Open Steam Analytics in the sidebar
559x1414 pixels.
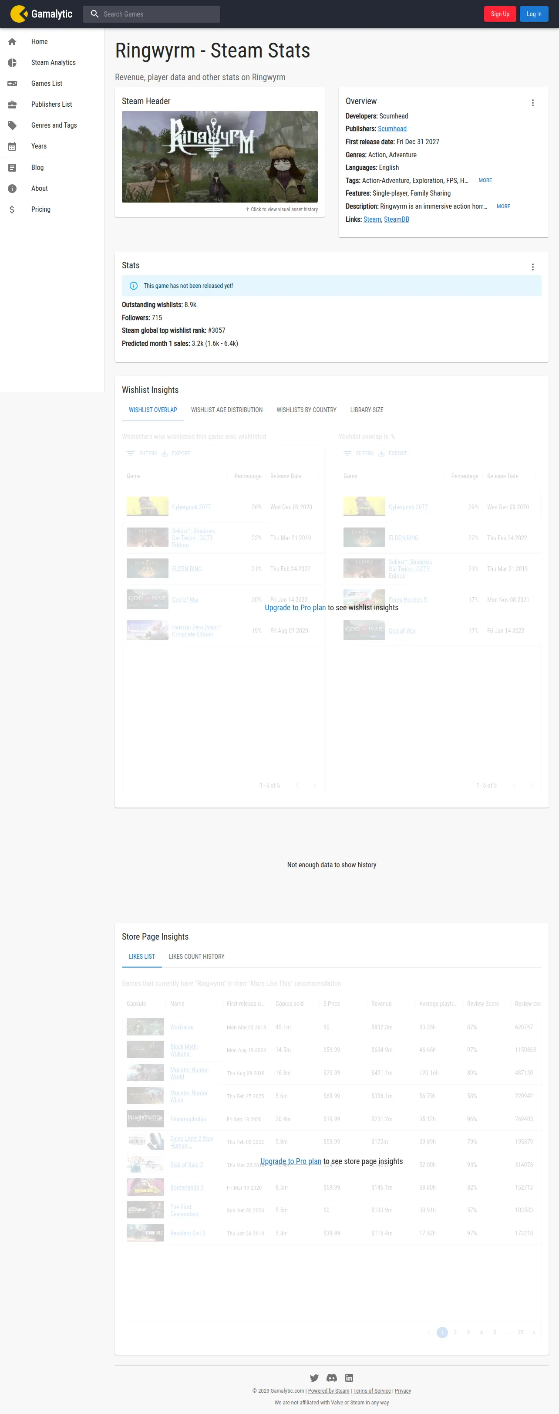[53, 63]
